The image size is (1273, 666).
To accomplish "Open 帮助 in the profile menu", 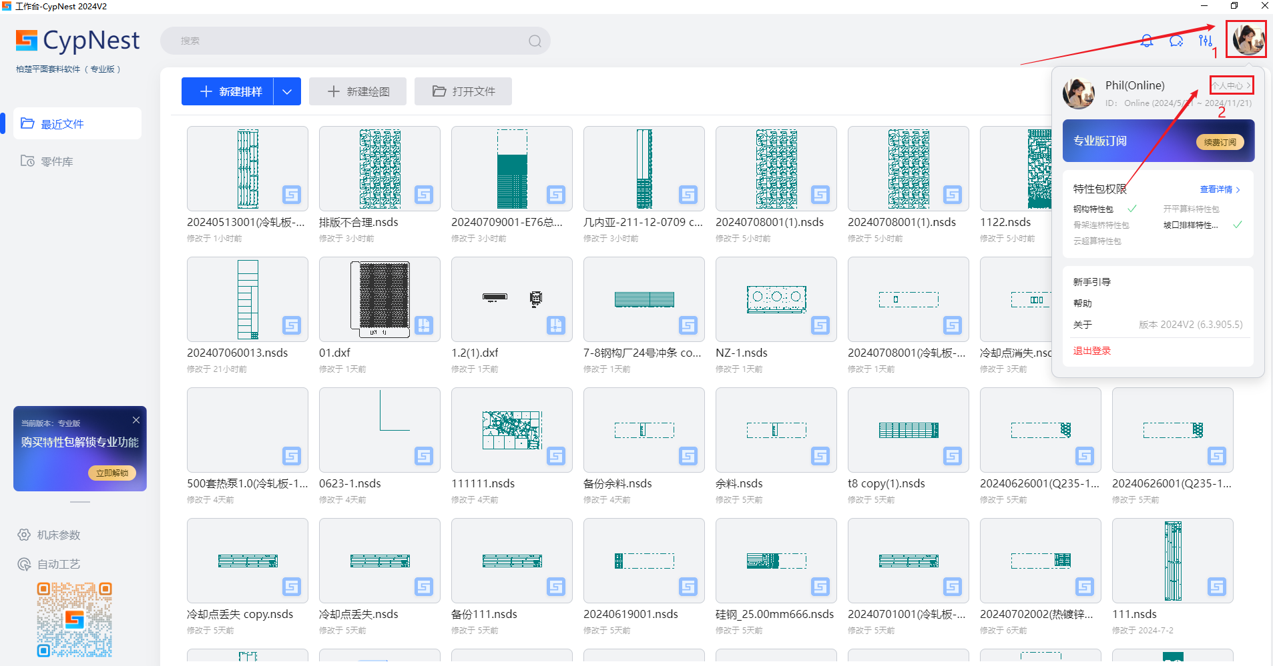I will [x=1083, y=303].
